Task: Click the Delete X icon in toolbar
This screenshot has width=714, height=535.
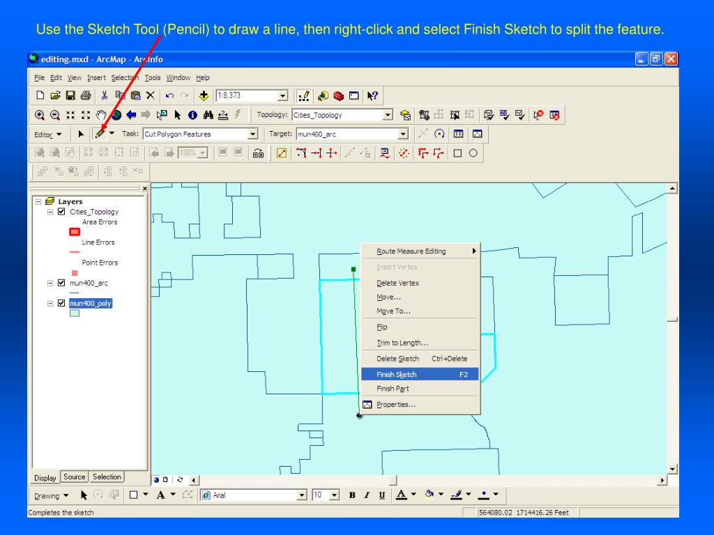Action: click(x=151, y=95)
